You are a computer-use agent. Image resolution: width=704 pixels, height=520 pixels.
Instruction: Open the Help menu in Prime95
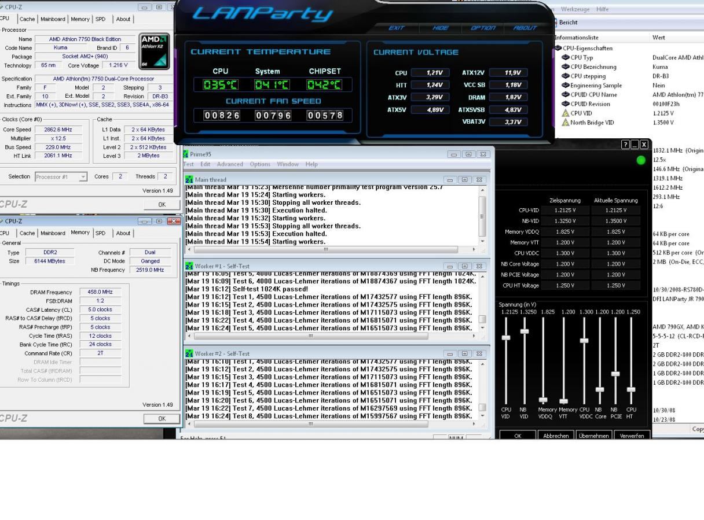pos(311,164)
